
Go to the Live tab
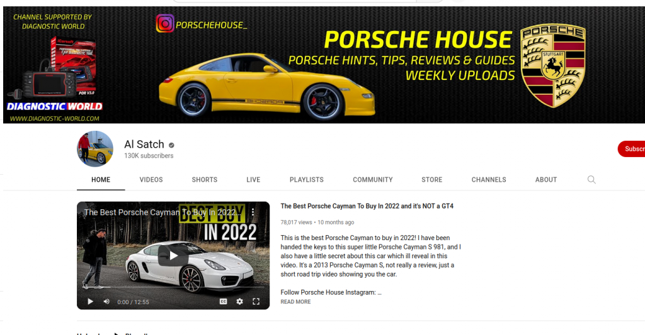(253, 180)
